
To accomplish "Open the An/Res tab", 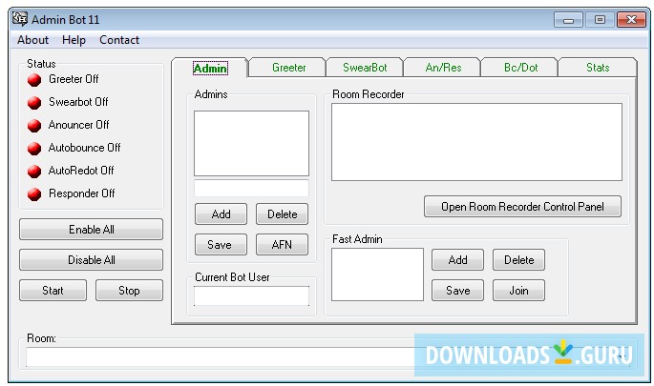I will tap(443, 68).
